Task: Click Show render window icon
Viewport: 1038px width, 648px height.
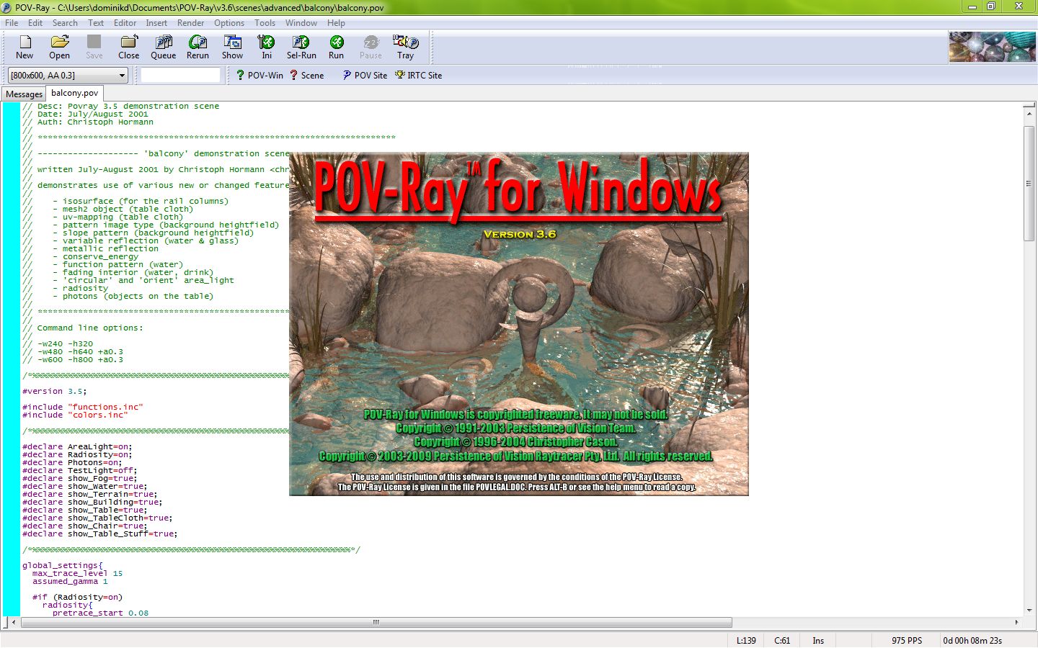Action: (x=233, y=47)
